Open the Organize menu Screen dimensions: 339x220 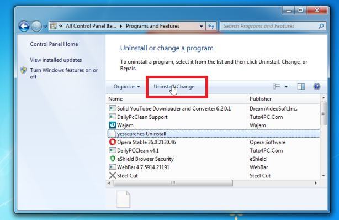[127, 87]
